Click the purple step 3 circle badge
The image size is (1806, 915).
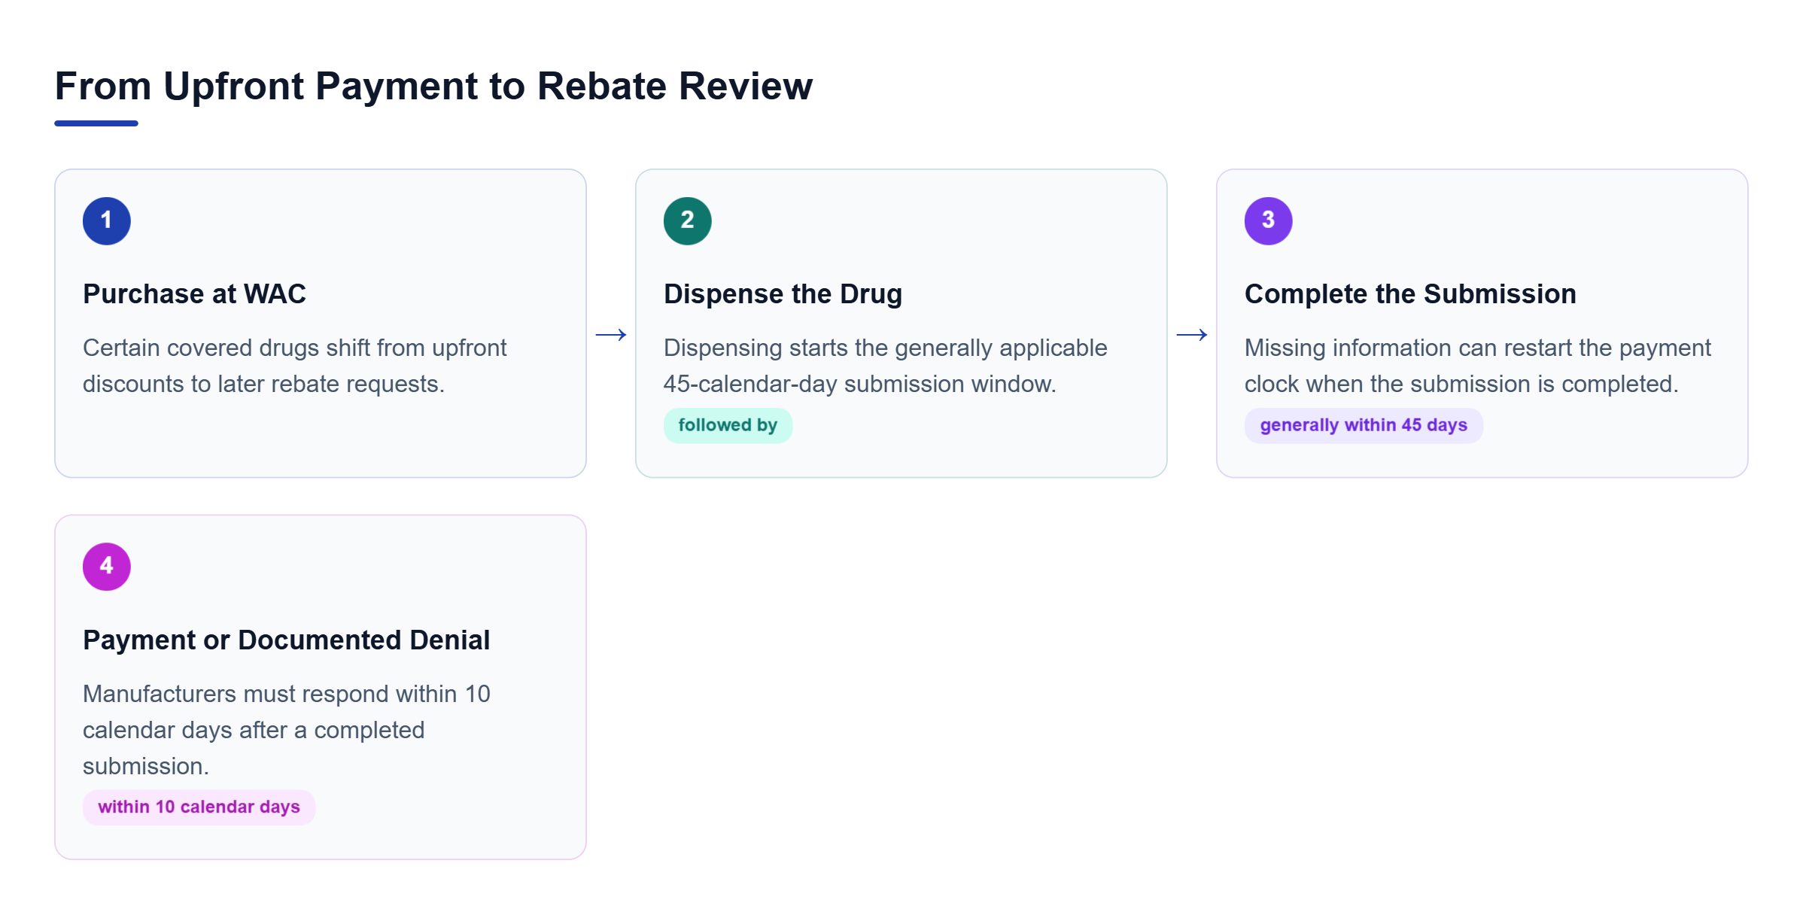[x=1269, y=221]
